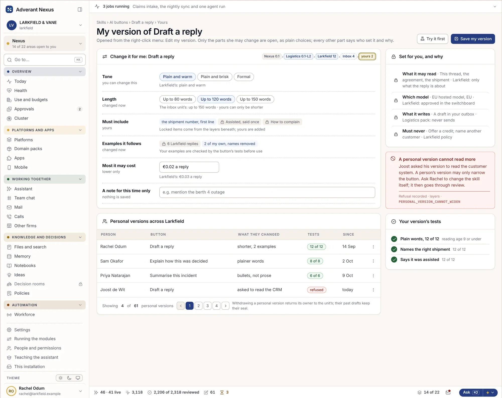Click the layers icon showing 14 of 22
Image resolution: width=502 pixels, height=398 pixels.
[428, 392]
